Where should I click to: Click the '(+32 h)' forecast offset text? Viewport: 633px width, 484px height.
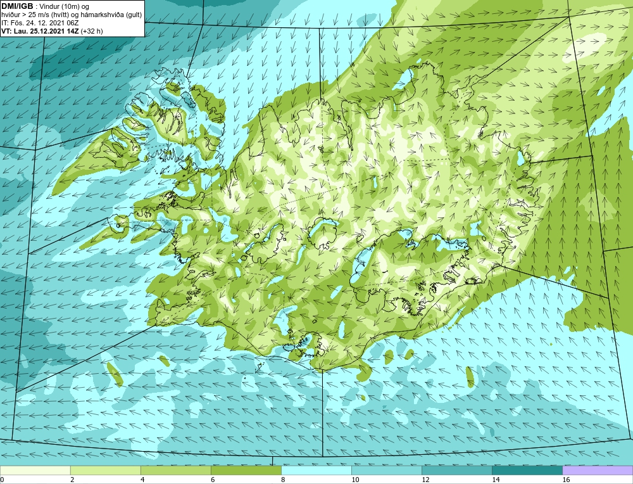[92, 31]
